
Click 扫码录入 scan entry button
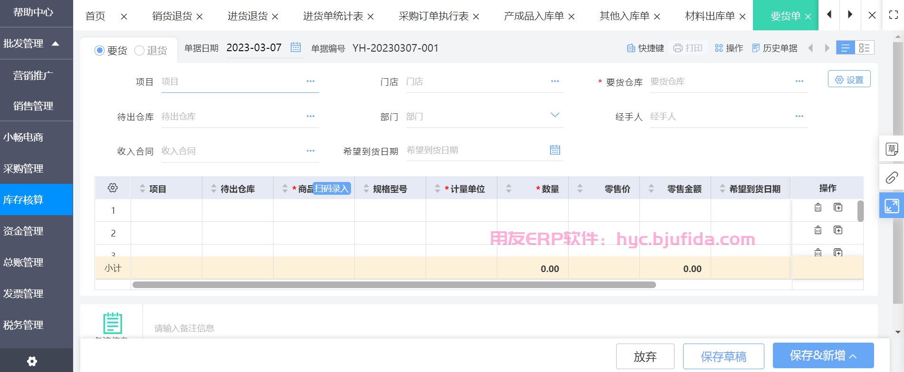tap(332, 188)
